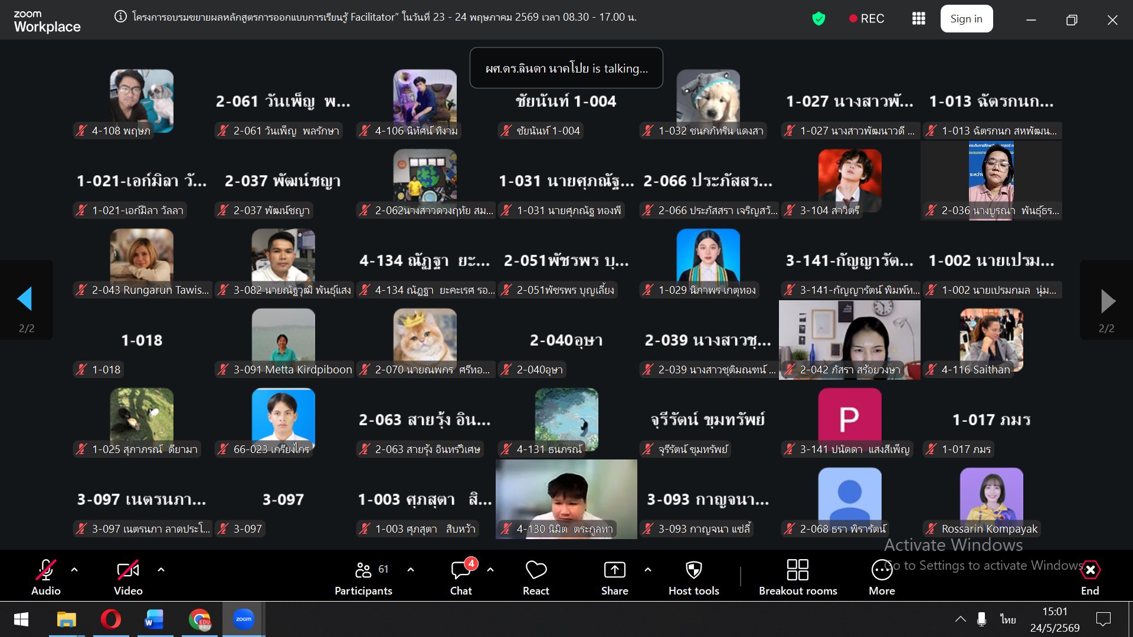The height and width of the screenshot is (637, 1133).
Task: Select the 2-036 participant video tile
Action: click(991, 180)
